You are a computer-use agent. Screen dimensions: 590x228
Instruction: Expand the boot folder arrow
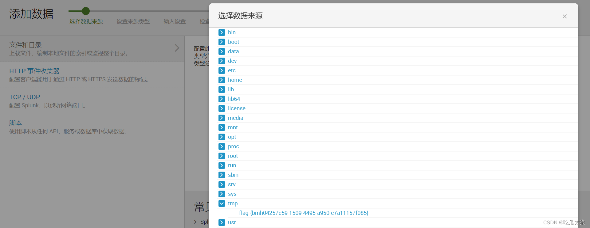point(222,42)
